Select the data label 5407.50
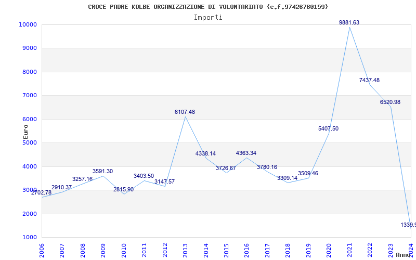 (x=328, y=128)
